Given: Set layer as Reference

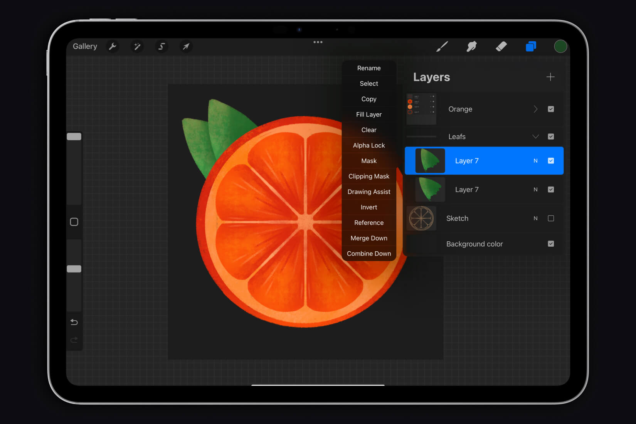Looking at the screenshot, I should tap(369, 222).
